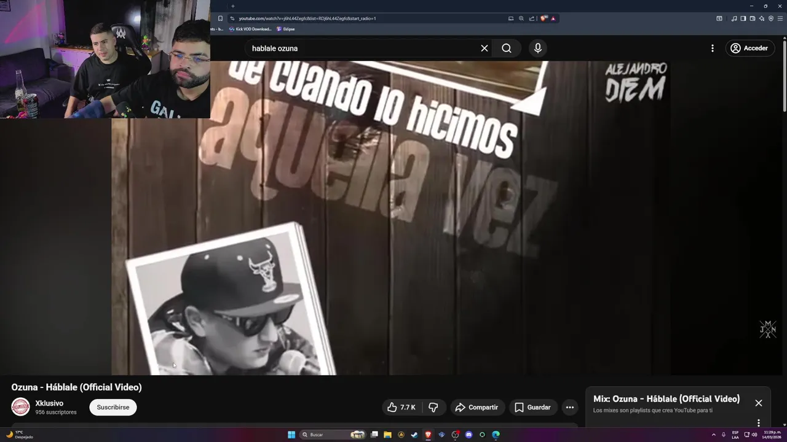The width and height of the screenshot is (787, 442).
Task: Click the Xklusivo channel avatar
Action: tap(20, 407)
